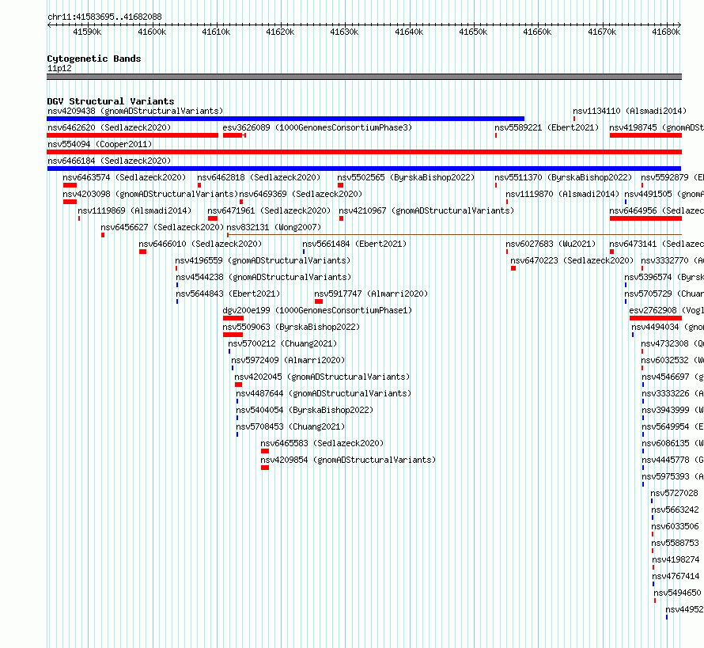The height and width of the screenshot is (648, 704).
Task: Click nsv4210967 gnomADStructuralVariants label
Action: coord(426,210)
